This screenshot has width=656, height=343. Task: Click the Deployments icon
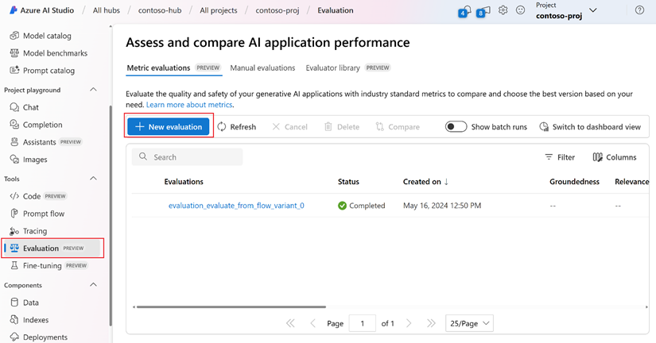[14, 337]
